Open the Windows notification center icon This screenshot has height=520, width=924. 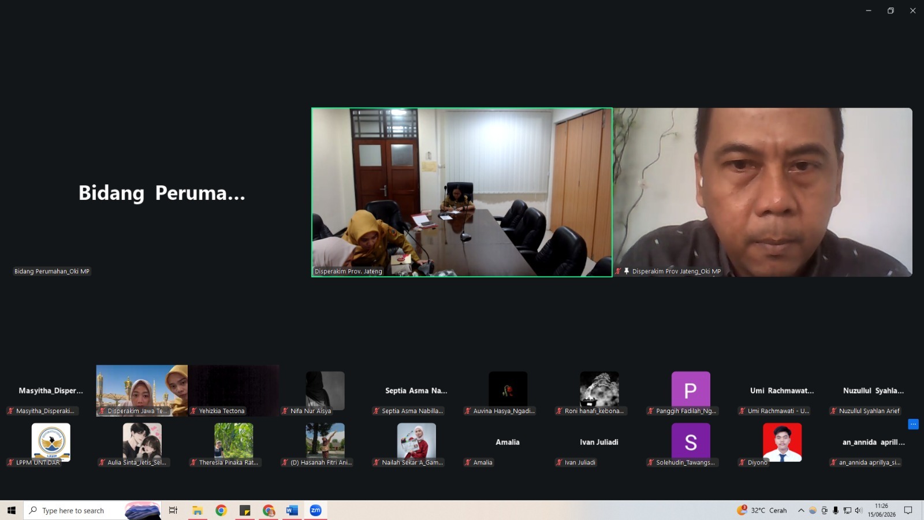tap(908, 510)
